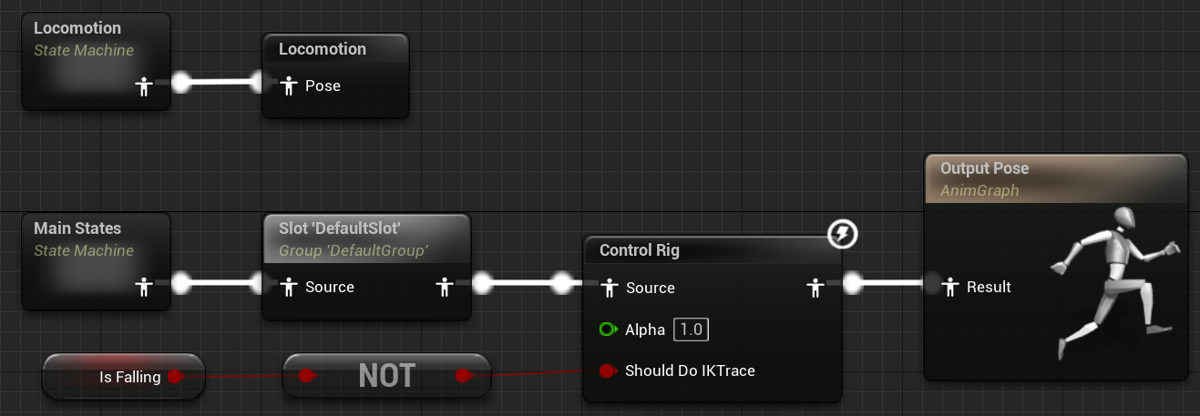Select the Slot 'DefaultSlot' node header
Viewport: 1200px width, 416px height.
coord(366,240)
